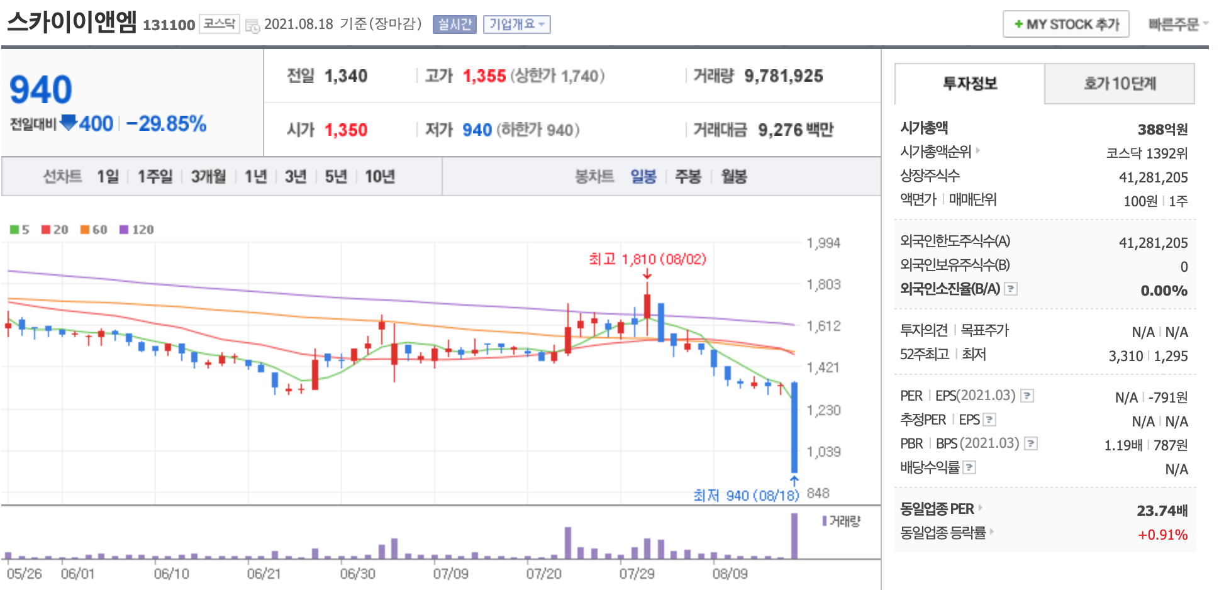Click the stock code 131100

point(169,25)
